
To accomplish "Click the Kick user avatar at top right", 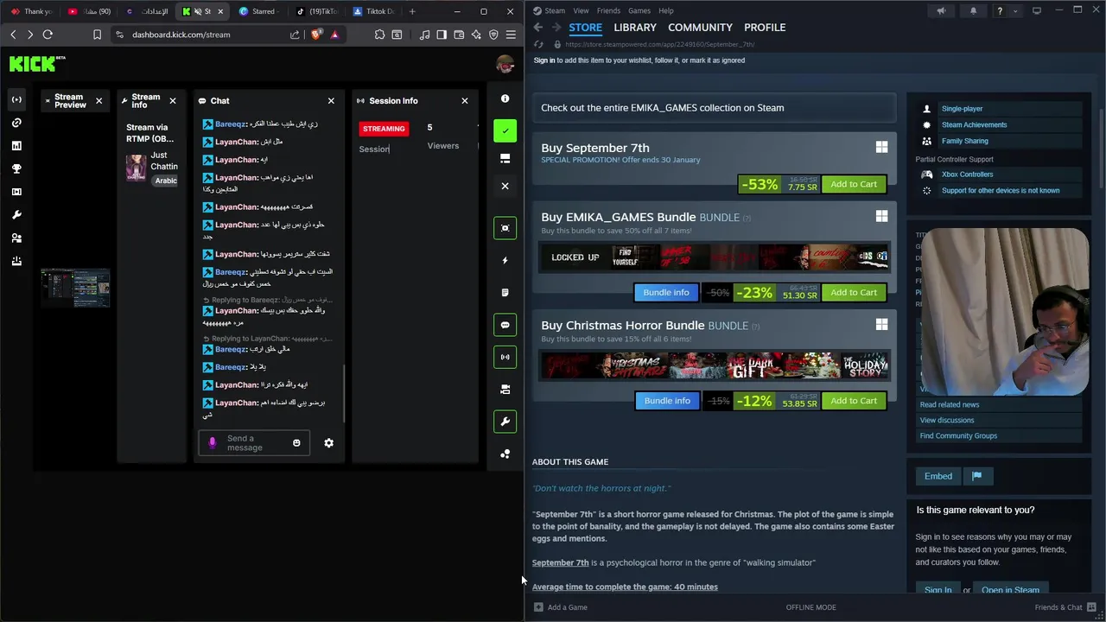I will pyautogui.click(x=505, y=64).
